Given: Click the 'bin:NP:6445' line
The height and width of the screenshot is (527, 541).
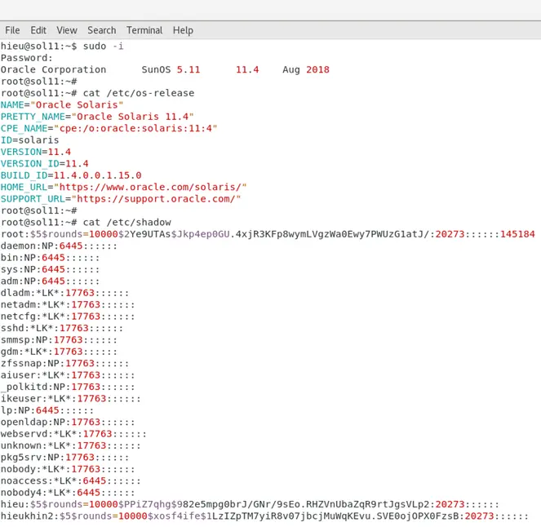Looking at the screenshot, I should [51, 258].
